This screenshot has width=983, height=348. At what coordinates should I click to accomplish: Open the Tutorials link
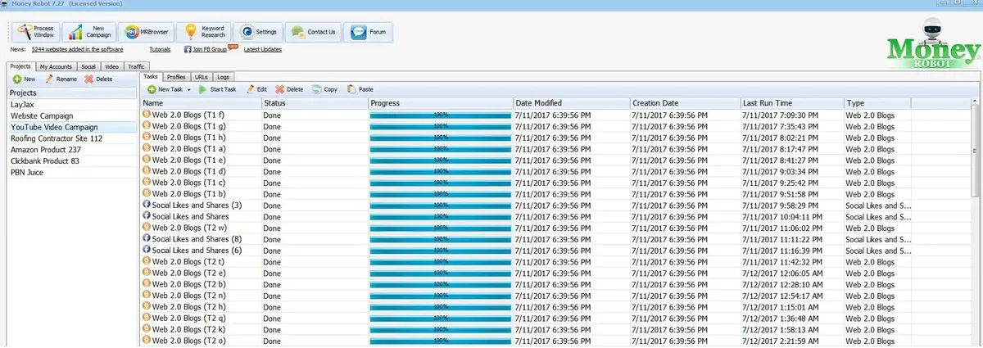point(160,49)
